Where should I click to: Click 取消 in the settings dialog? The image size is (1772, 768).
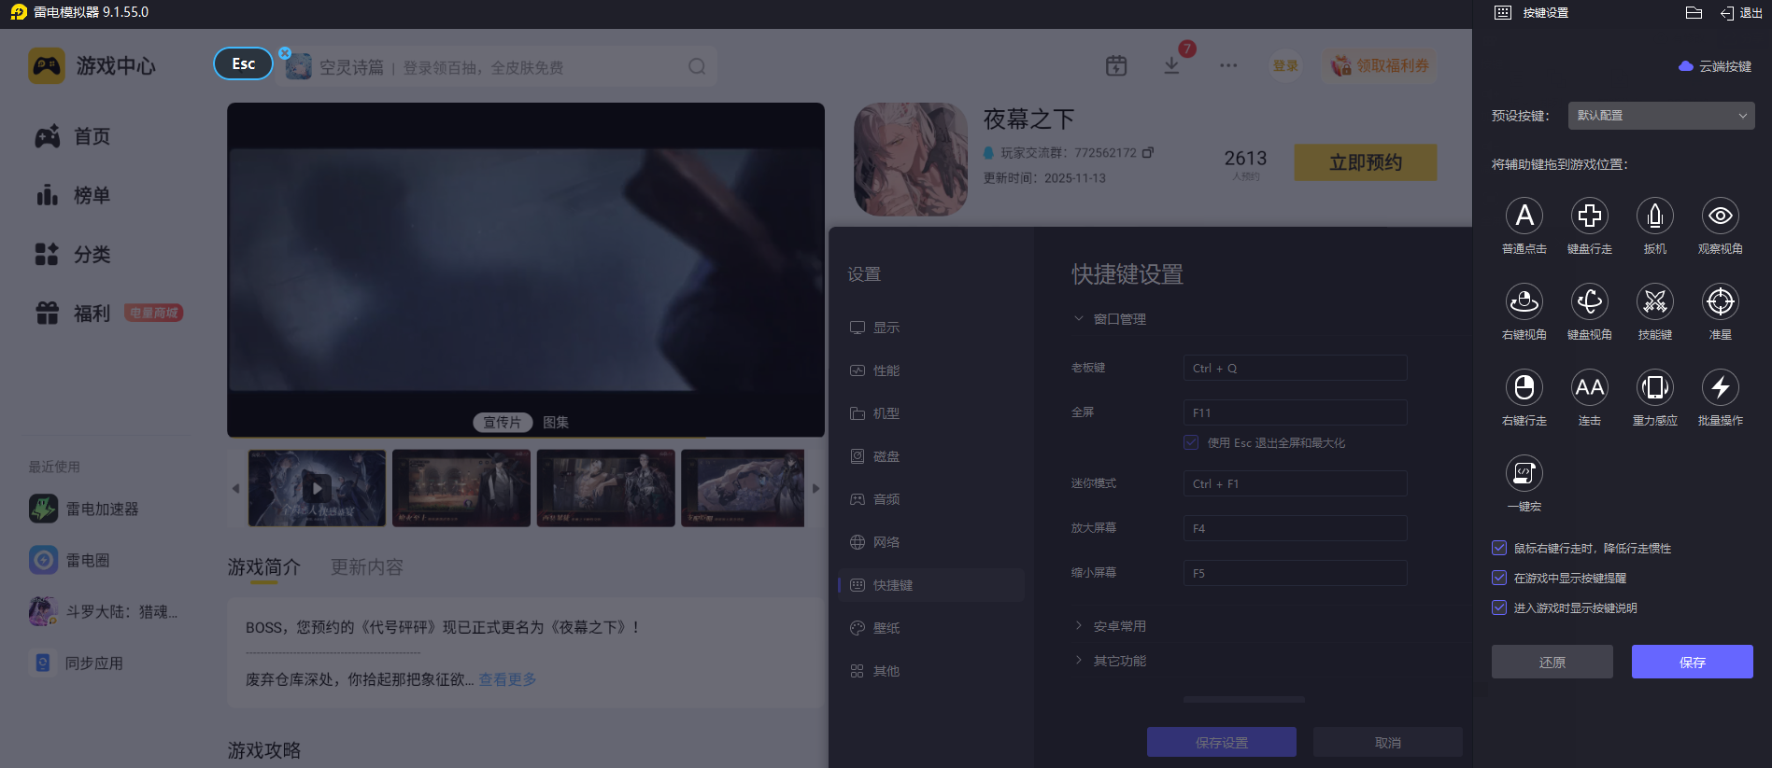tap(1388, 742)
